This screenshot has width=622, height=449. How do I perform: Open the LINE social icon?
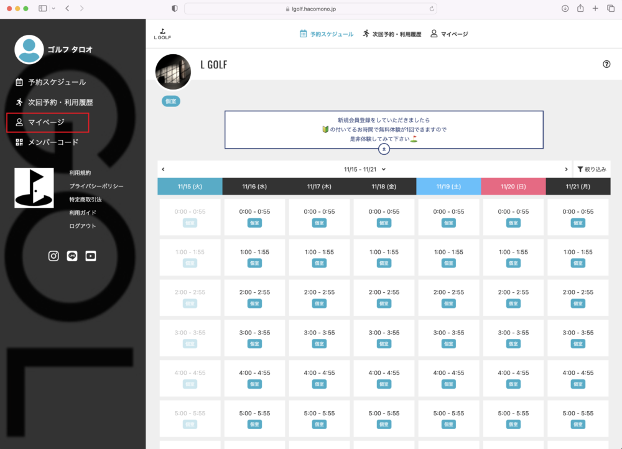tap(72, 256)
